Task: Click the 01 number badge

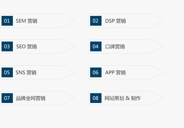Action: (x=7, y=21)
